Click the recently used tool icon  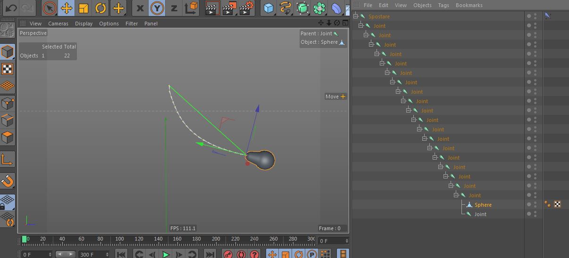click(118, 8)
